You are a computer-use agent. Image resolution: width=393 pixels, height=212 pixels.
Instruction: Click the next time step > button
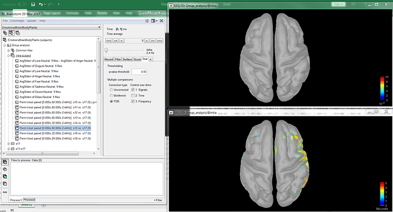pos(147,40)
